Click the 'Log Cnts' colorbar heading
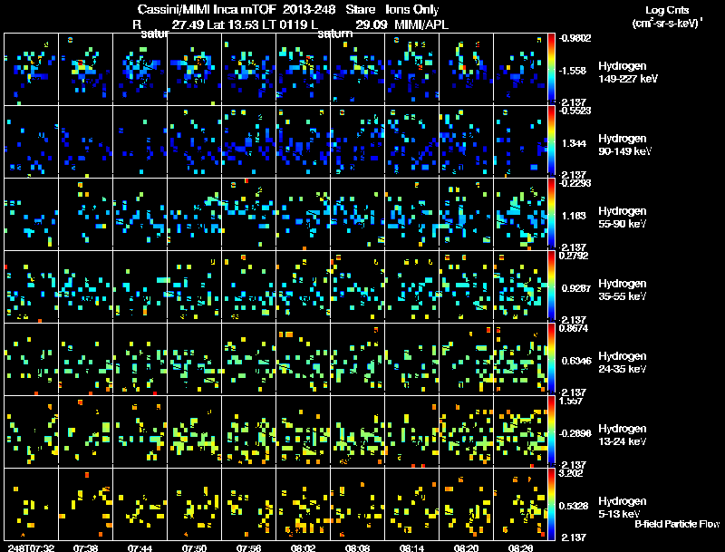 point(667,10)
